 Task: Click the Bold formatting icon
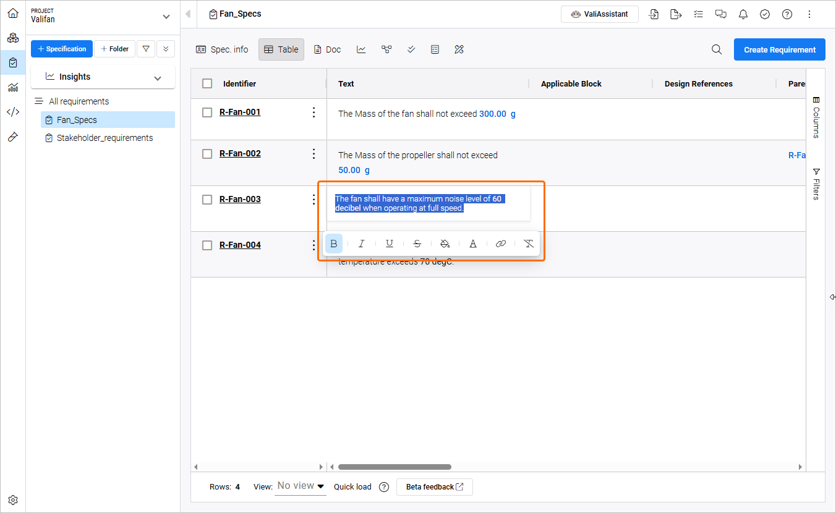[x=334, y=244]
